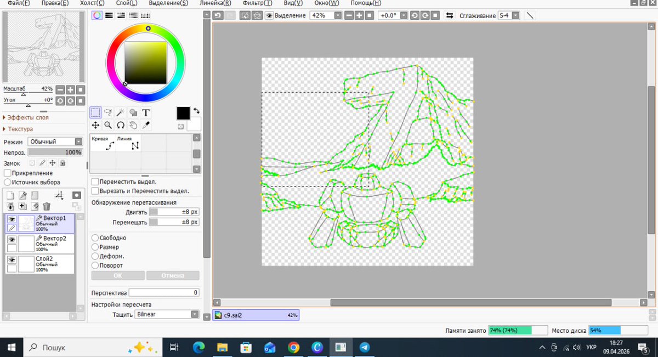Pick the Кривая curve vector tool

[x=102, y=143]
